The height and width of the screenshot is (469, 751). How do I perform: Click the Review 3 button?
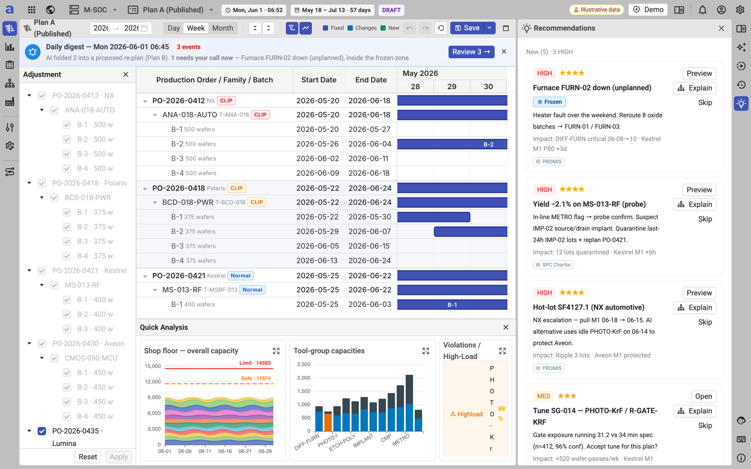click(x=471, y=52)
